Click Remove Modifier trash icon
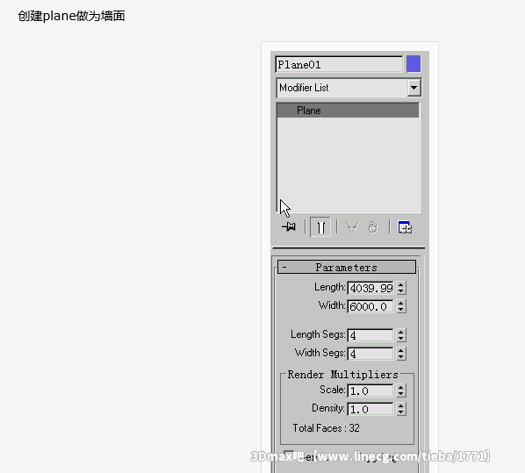 coord(372,227)
